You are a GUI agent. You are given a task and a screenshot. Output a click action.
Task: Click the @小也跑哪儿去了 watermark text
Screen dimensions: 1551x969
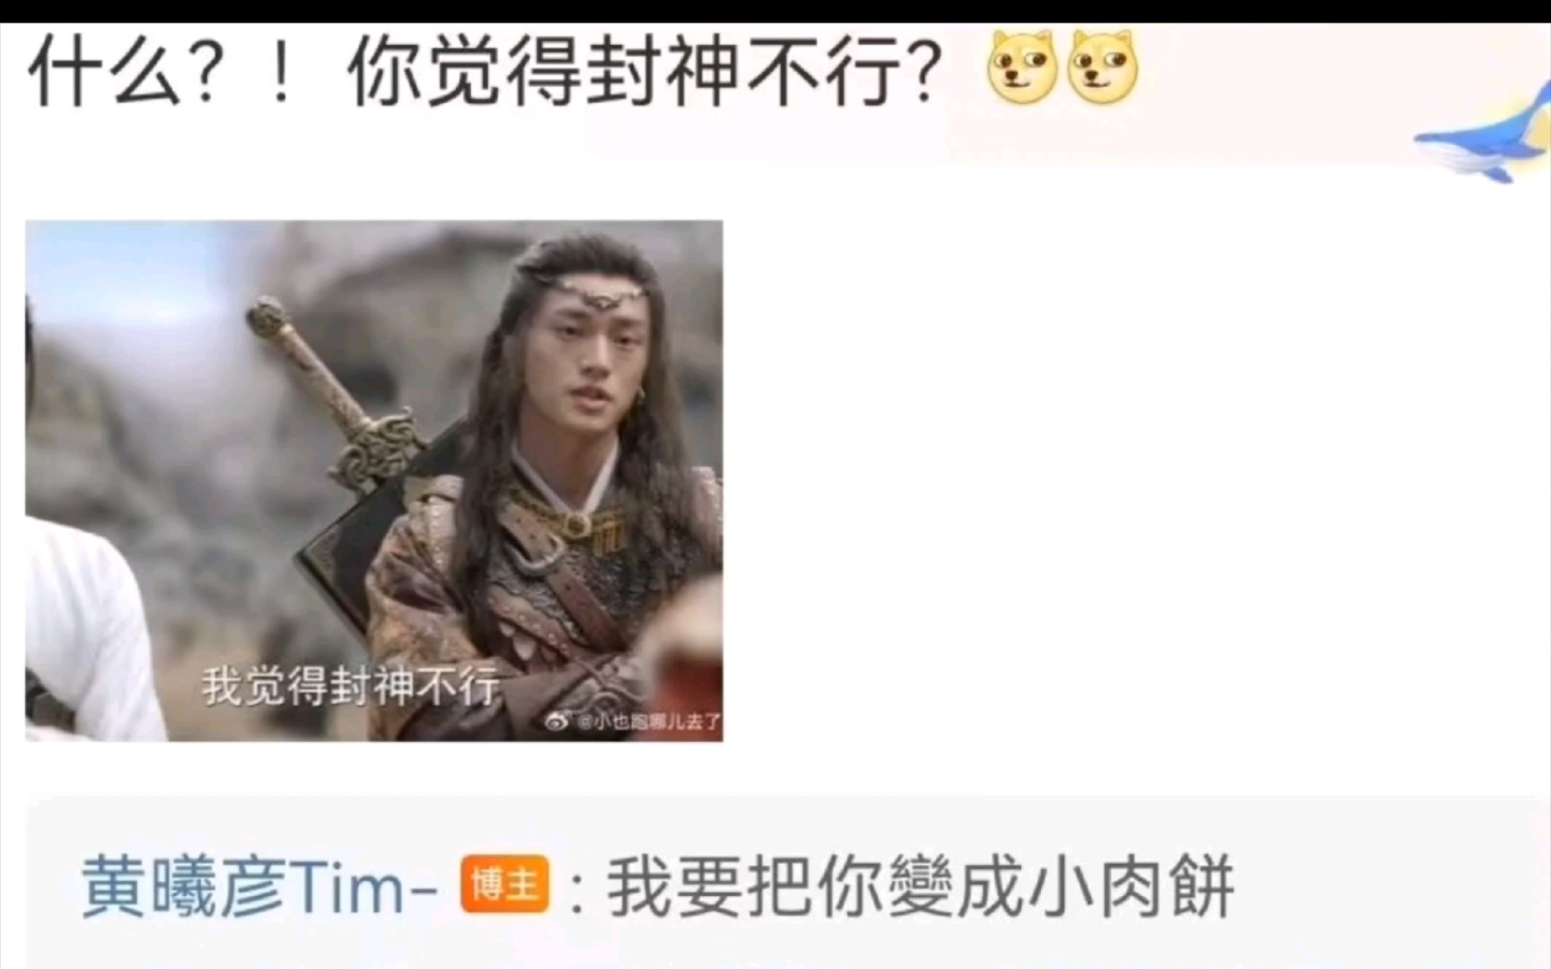pyautogui.click(x=648, y=721)
